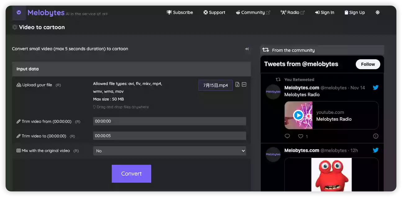Open the Mix with the original video dropdown
The width and height of the screenshot is (402, 197).
[x=169, y=151]
